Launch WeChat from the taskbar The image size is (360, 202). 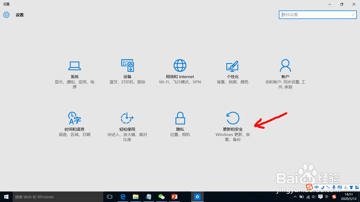[x=162, y=196]
